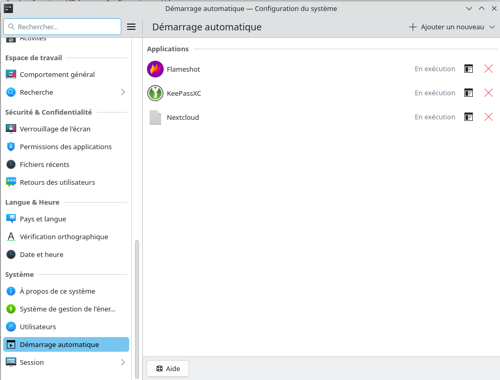Click the sidebar vertical scrollbar

click(x=137, y=309)
